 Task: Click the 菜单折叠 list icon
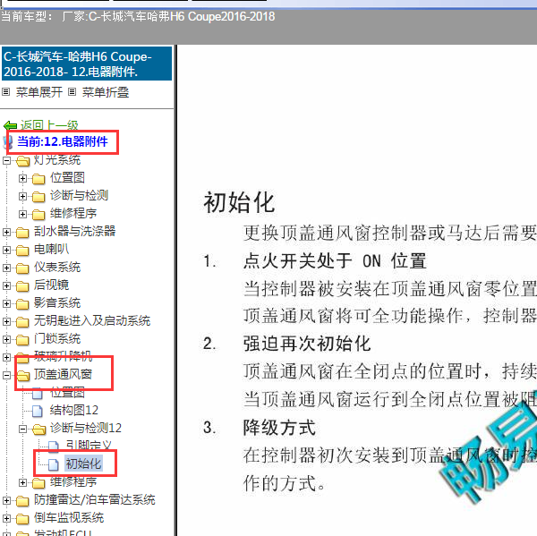coord(72,92)
